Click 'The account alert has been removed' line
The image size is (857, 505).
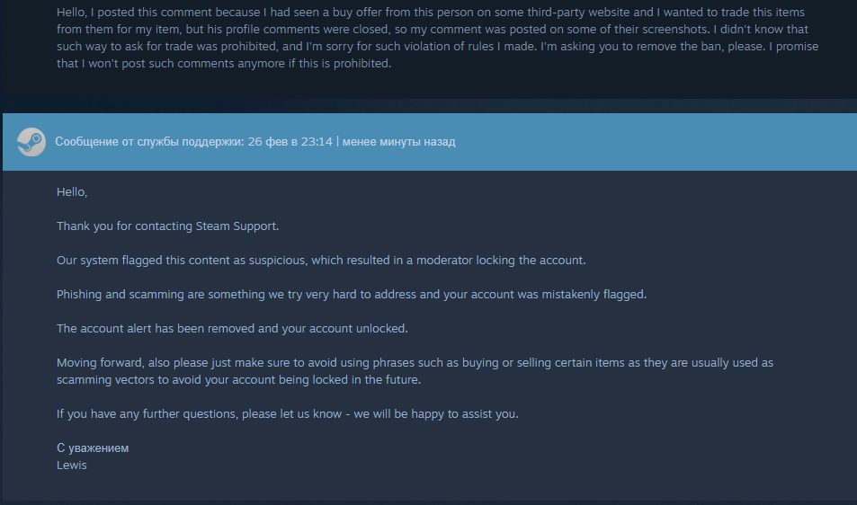point(232,329)
